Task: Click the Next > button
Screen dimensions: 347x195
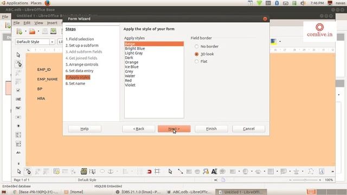Action: point(174,129)
